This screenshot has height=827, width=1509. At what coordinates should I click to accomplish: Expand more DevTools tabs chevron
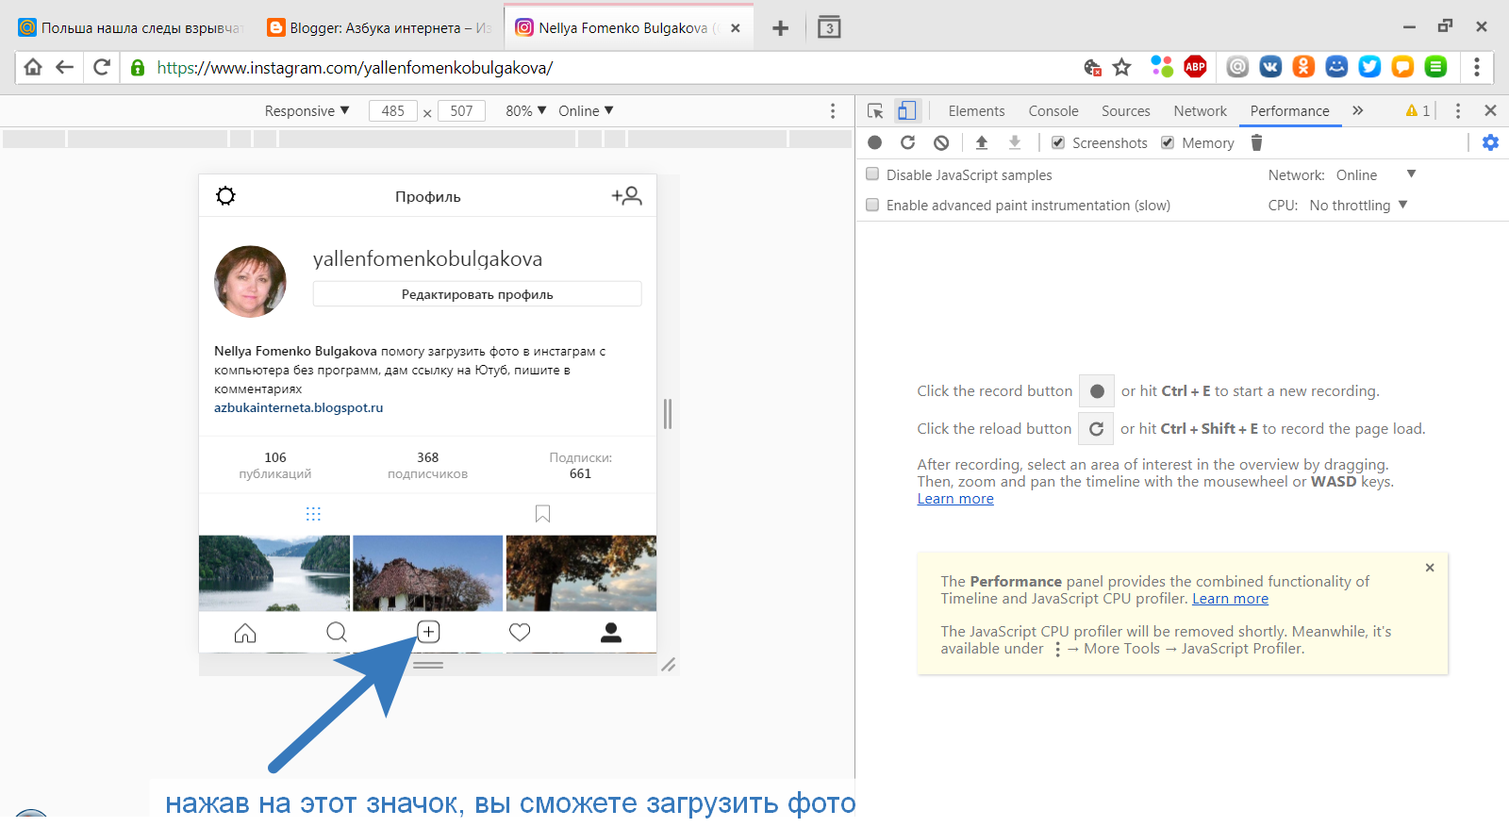(1358, 111)
